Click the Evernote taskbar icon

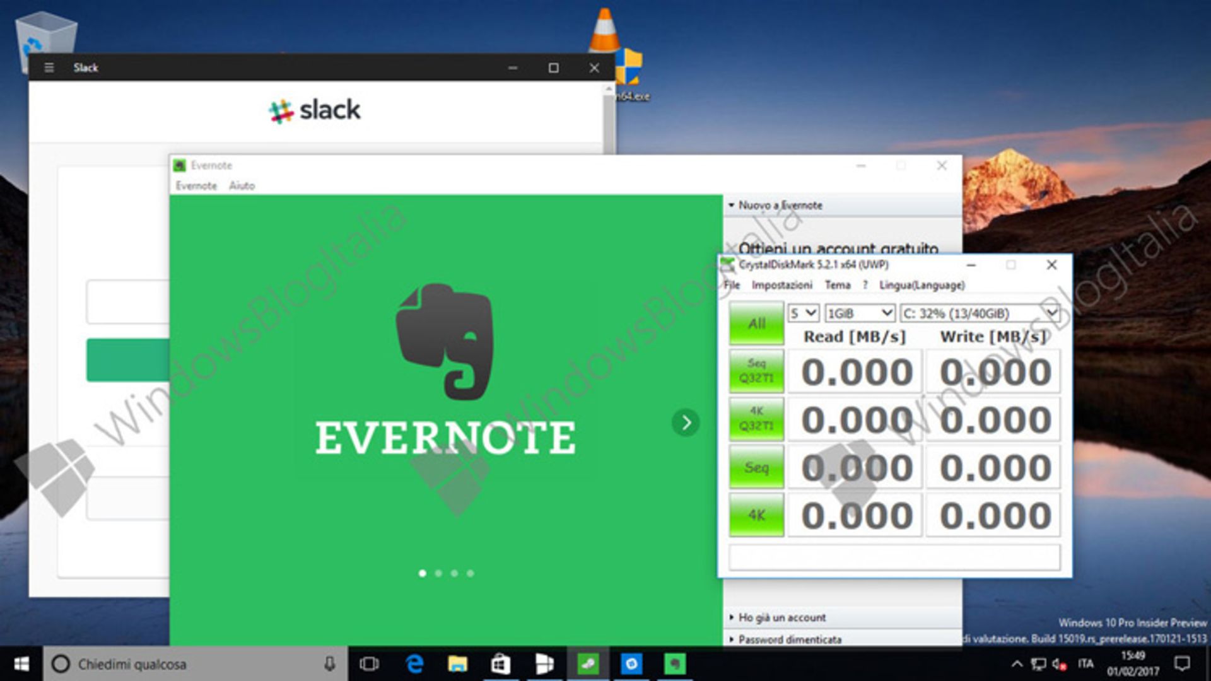click(x=674, y=663)
